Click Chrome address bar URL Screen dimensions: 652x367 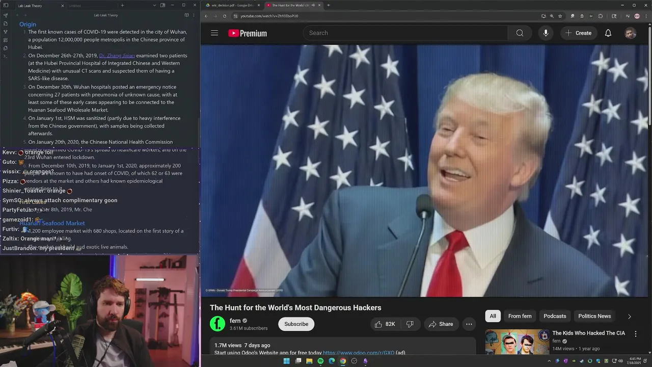pos(269,16)
